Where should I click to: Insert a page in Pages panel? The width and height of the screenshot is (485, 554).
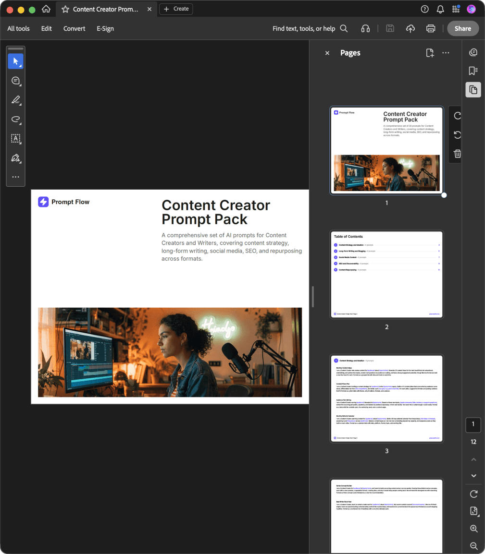430,53
